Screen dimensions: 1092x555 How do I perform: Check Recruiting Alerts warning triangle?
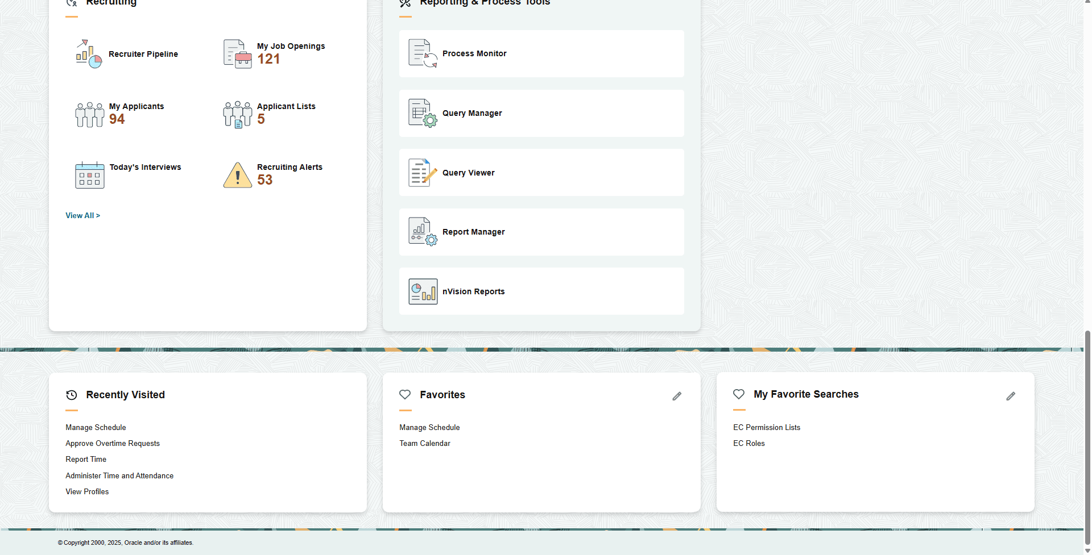click(x=237, y=175)
